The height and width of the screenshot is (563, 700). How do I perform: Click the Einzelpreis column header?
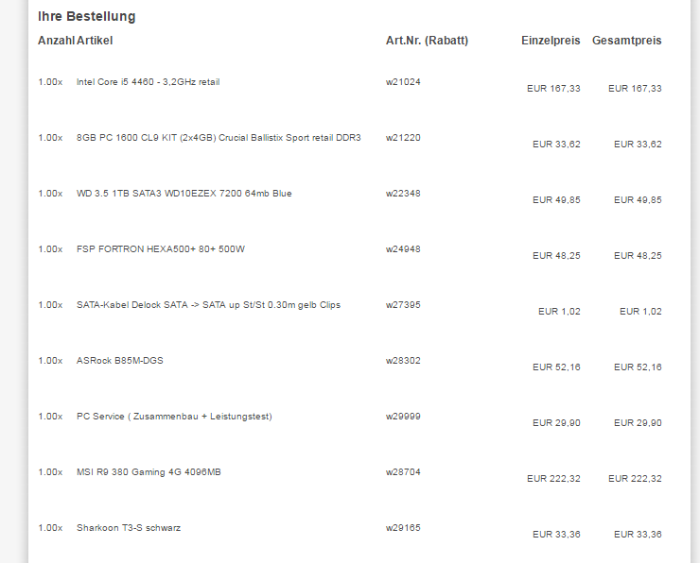click(551, 41)
